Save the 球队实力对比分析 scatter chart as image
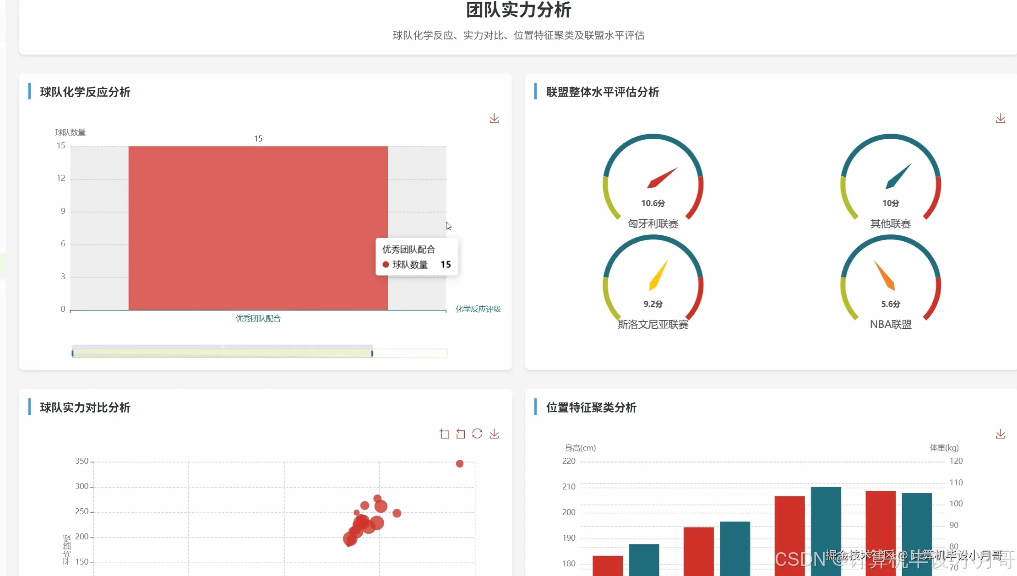 [494, 434]
